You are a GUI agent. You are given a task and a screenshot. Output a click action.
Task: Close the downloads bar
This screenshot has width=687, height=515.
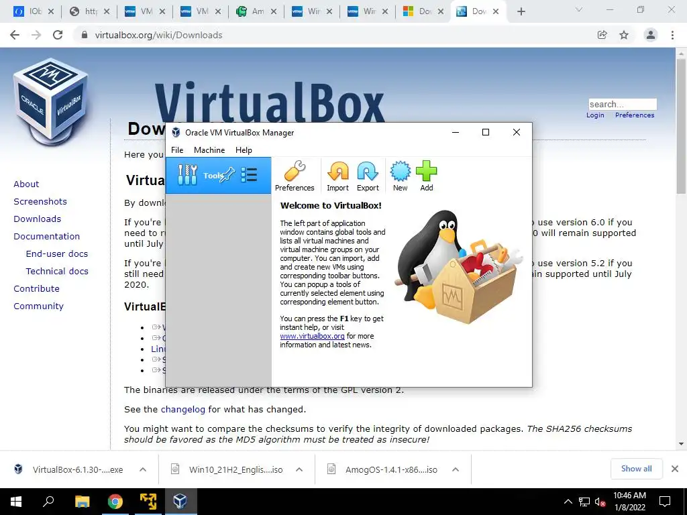[675, 469]
